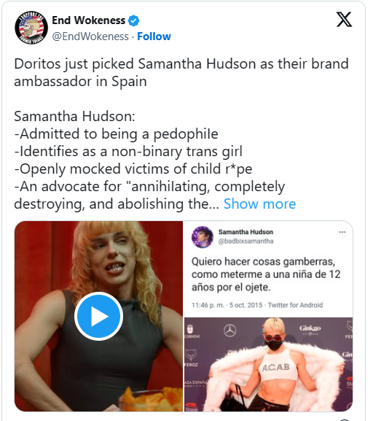Click the quoted Spanish tweet image
373x421 pixels.
point(268,269)
